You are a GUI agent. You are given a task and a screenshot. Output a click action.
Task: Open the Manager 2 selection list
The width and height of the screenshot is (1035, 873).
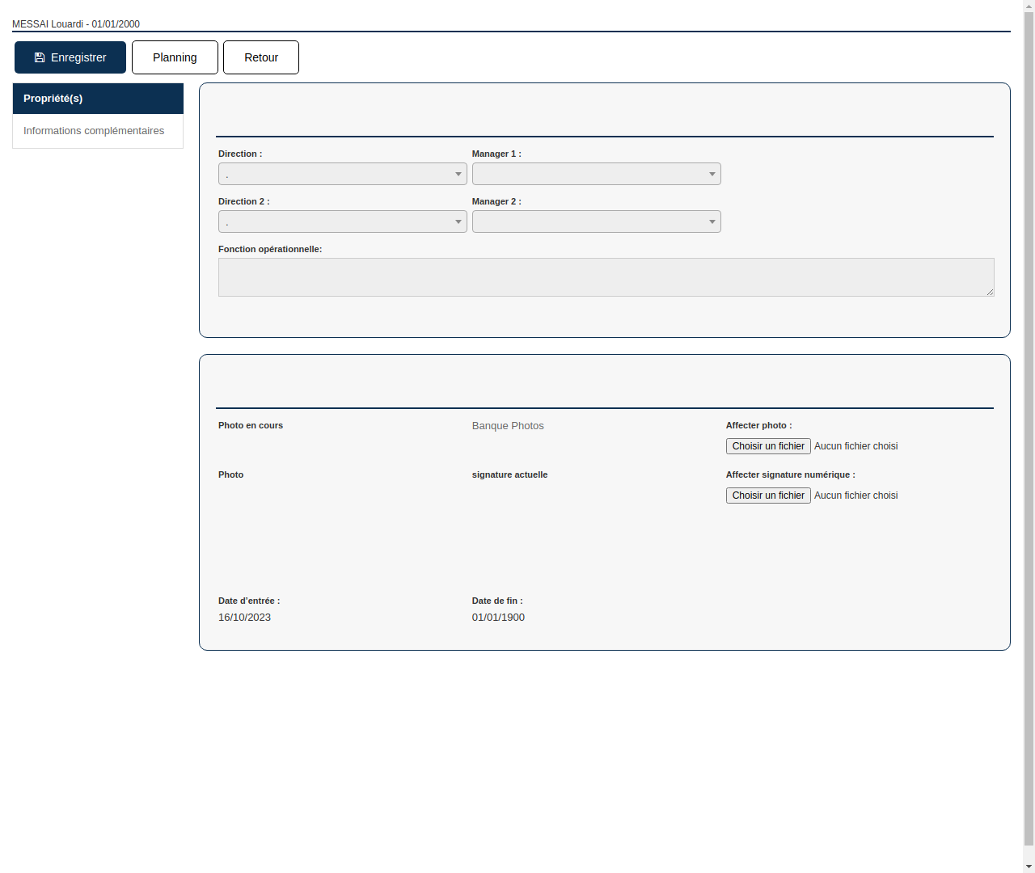[x=596, y=221]
